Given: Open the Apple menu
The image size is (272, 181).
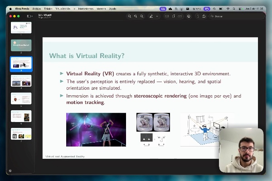Looking at the screenshot, I should tap(10, 9).
